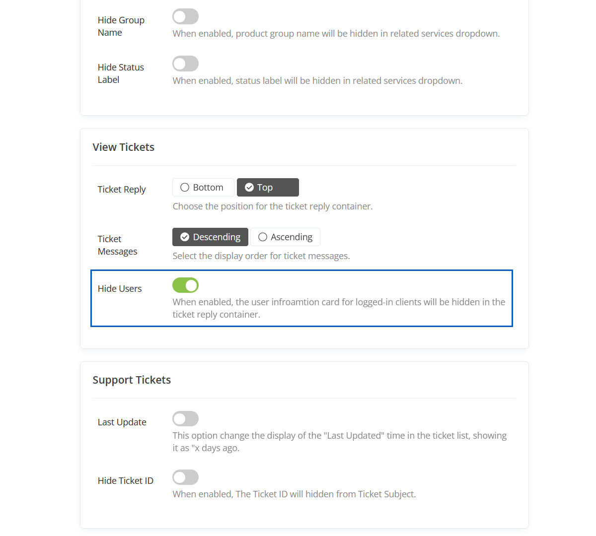Click the Hide Group Name label
The image size is (596, 536).
pyautogui.click(x=121, y=26)
